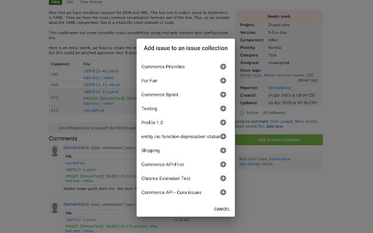Click the avatar on second damiankloip comment
The height and width of the screenshot is (233, 373).
coord(55,208)
